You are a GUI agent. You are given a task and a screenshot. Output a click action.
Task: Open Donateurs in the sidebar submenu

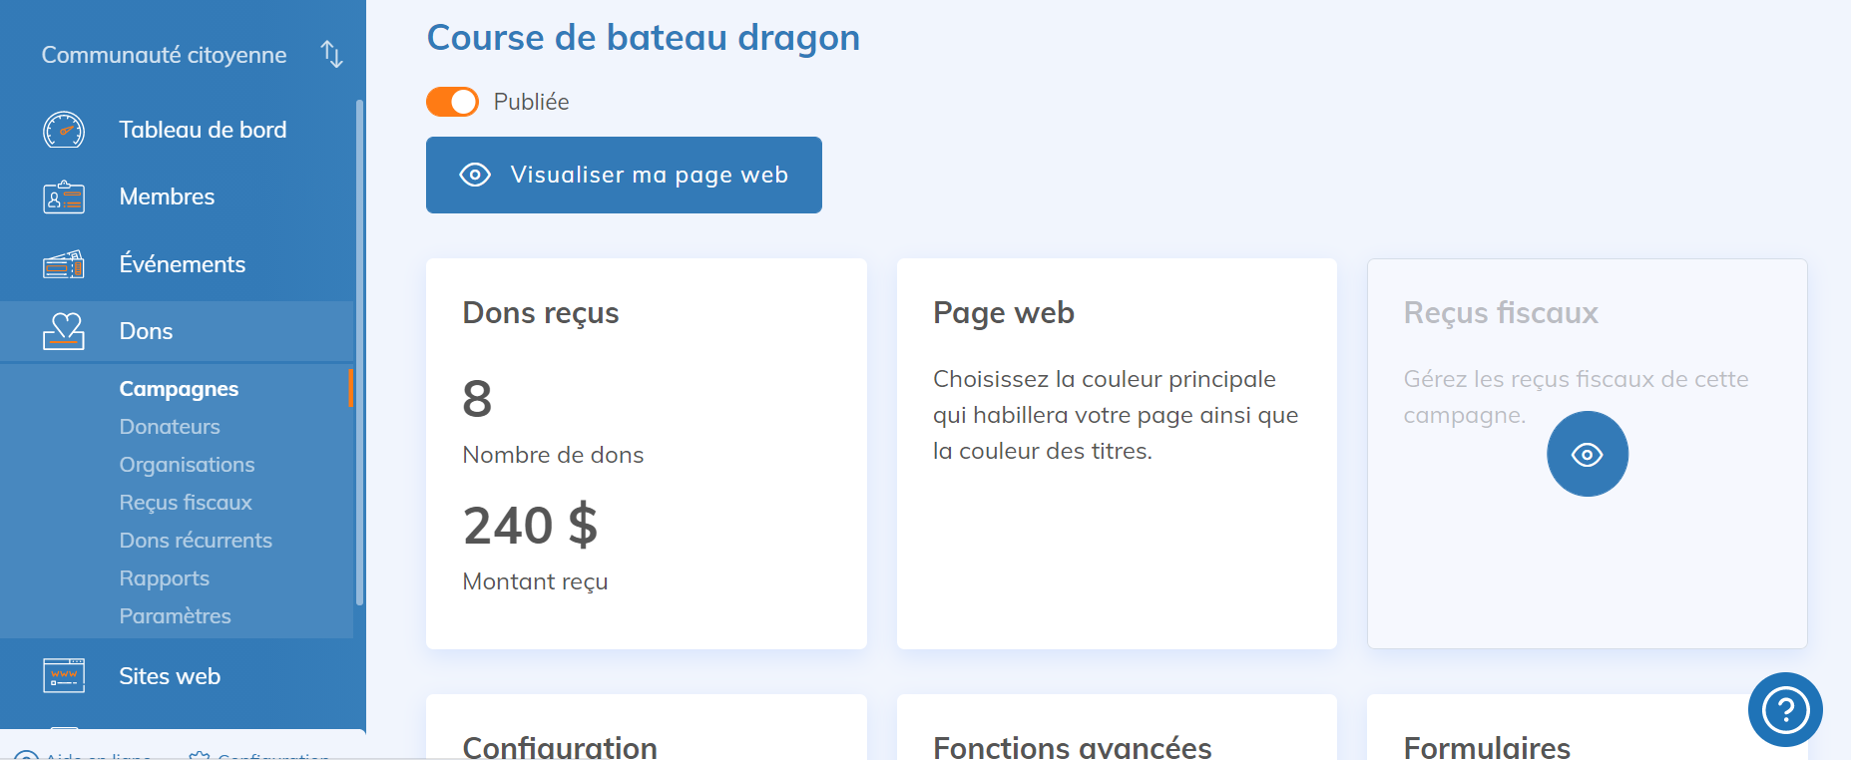(x=170, y=427)
